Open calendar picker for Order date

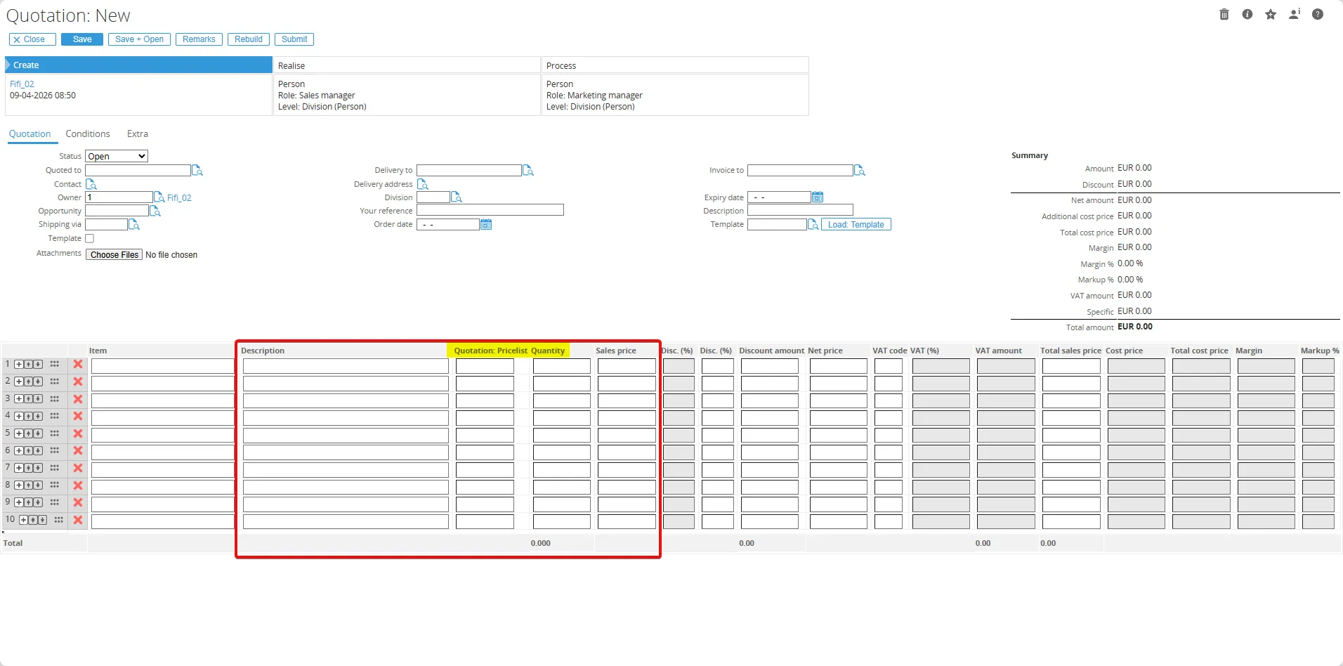486,225
